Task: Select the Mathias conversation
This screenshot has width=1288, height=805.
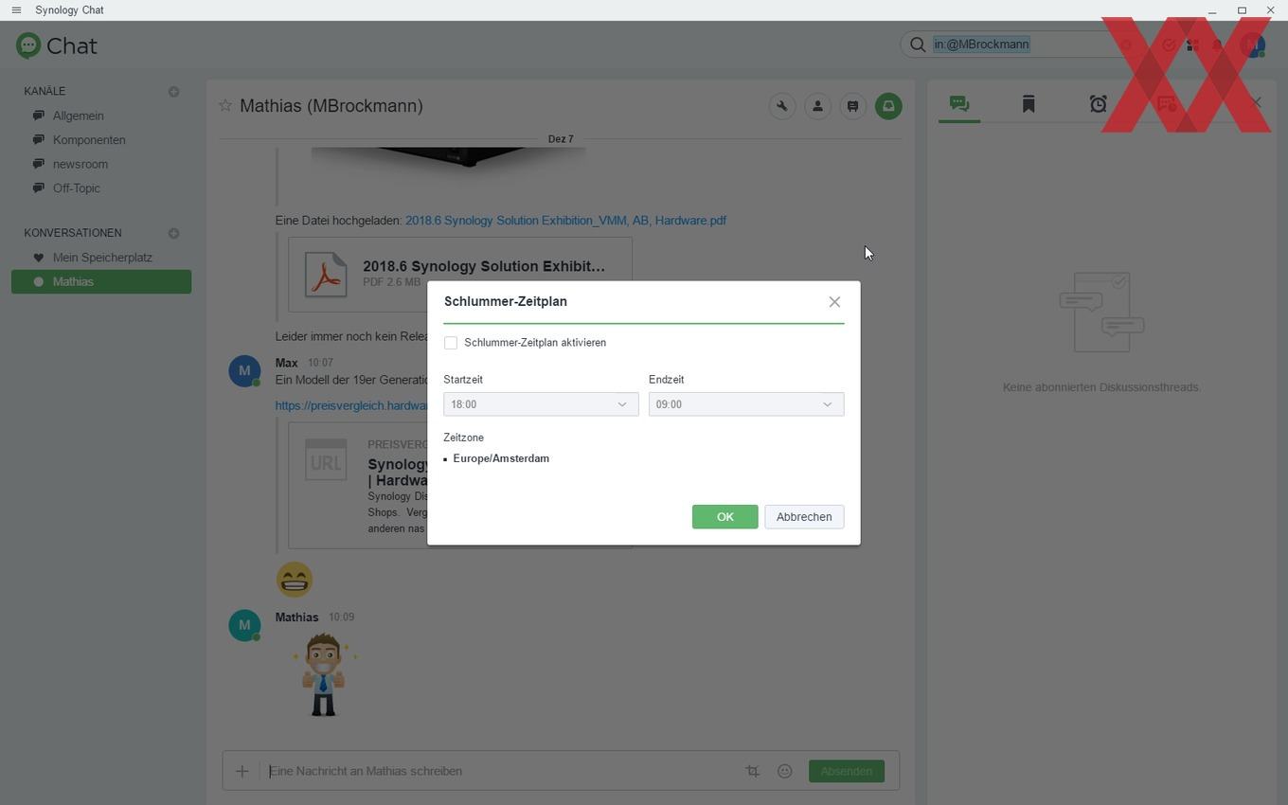Action: click(101, 282)
